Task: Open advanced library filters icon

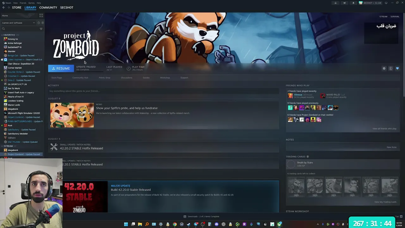Action: (x=41, y=29)
